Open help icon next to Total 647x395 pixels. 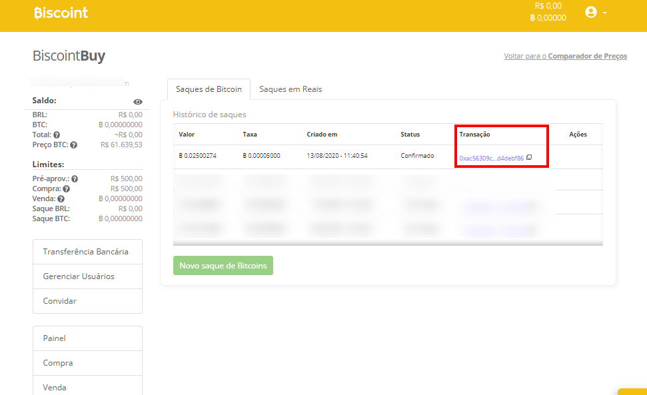pos(57,135)
